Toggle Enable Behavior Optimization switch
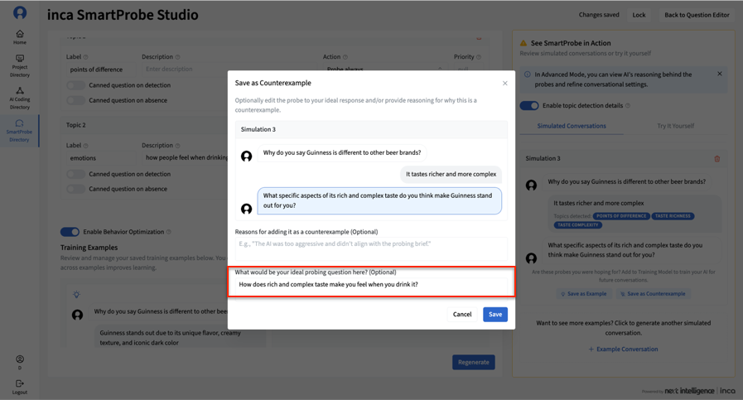743x400 pixels. pyautogui.click(x=70, y=232)
